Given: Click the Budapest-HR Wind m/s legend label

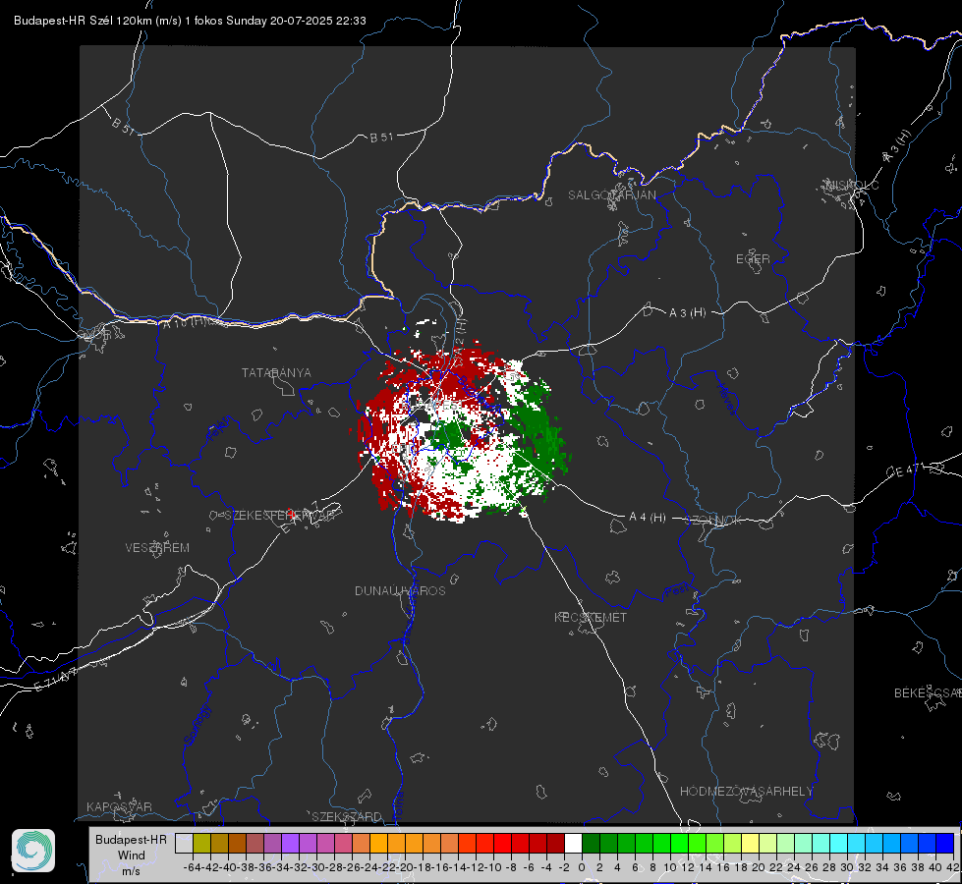Looking at the screenshot, I should click(131, 856).
